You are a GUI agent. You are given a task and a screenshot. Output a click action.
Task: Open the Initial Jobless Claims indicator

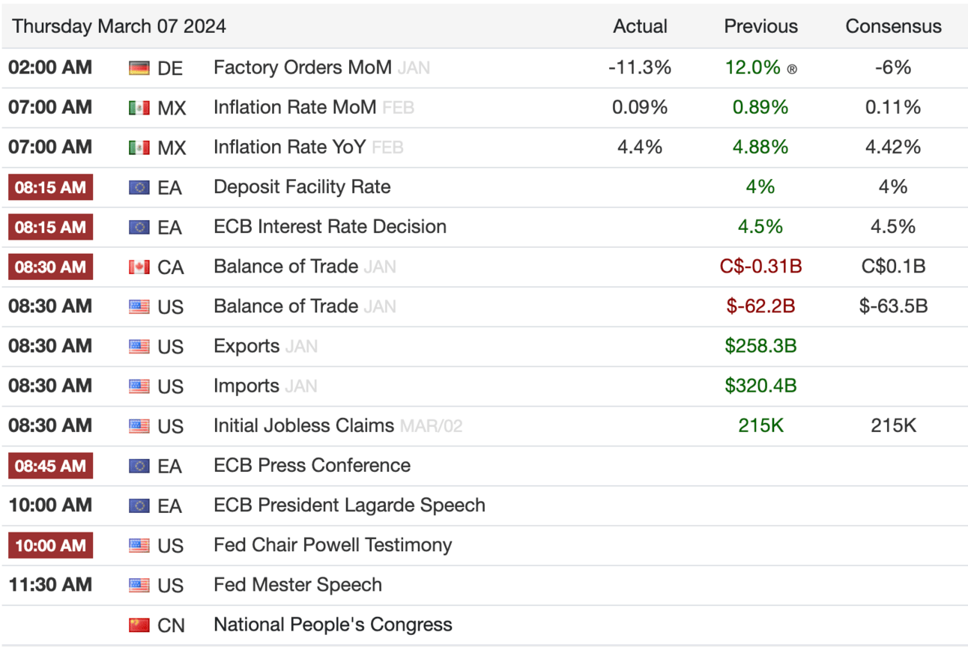[303, 426]
